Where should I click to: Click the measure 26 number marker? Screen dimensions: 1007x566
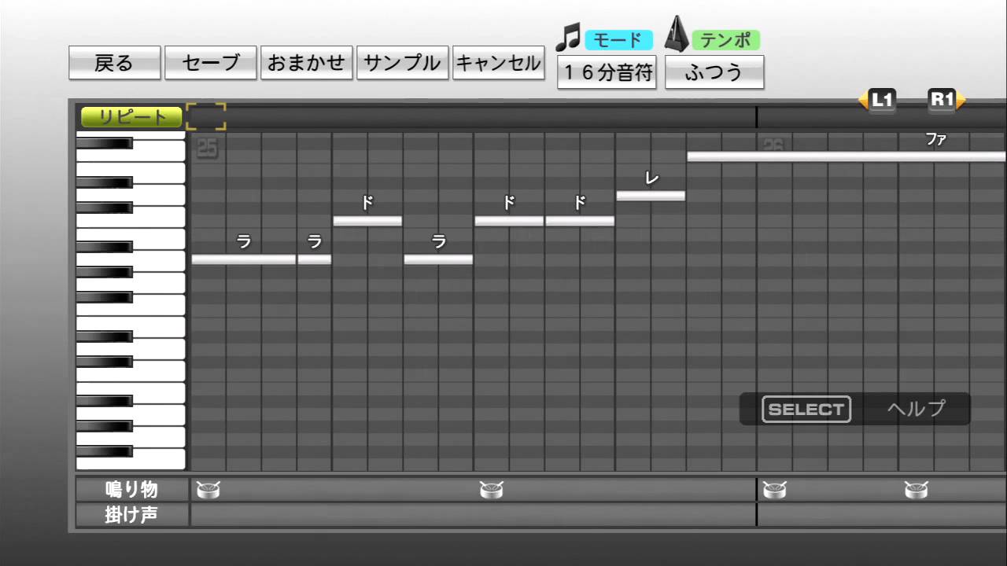[774, 146]
